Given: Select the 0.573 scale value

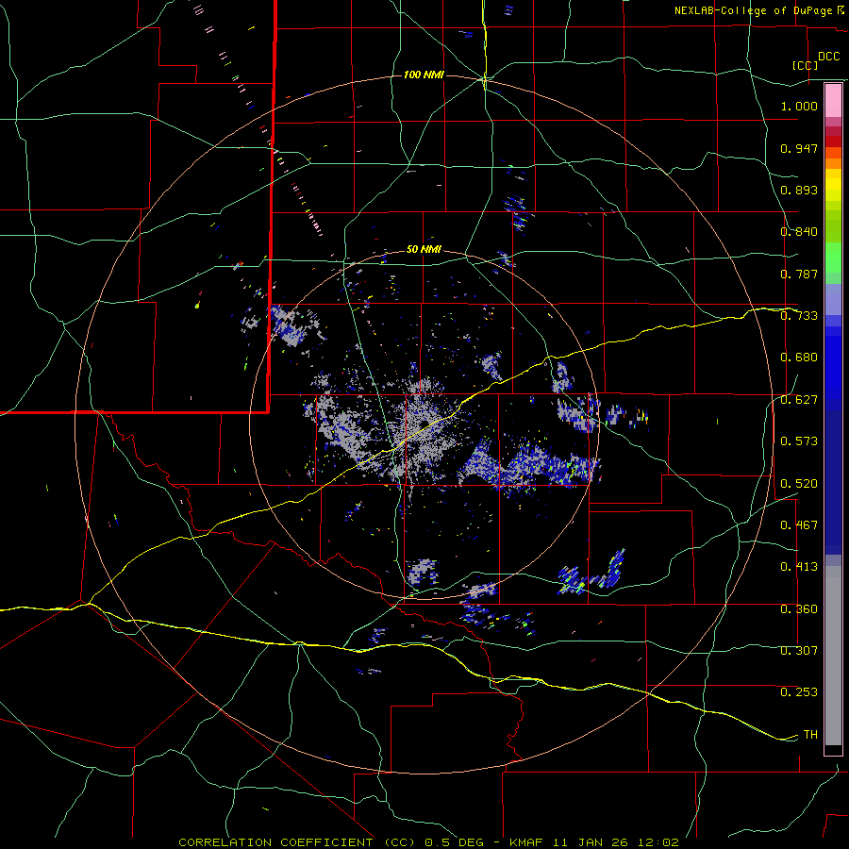Looking at the screenshot, I should 799,441.
